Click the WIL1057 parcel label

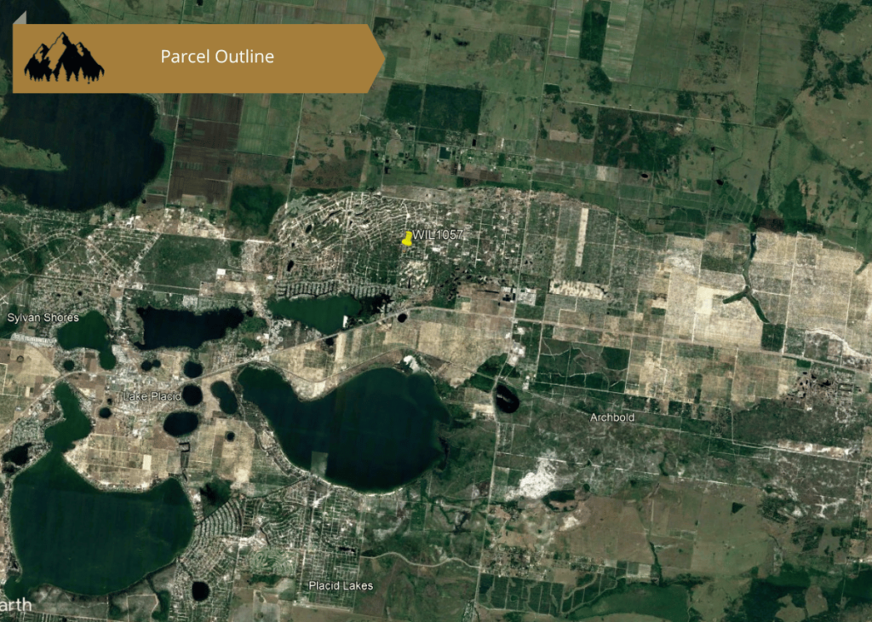[439, 235]
